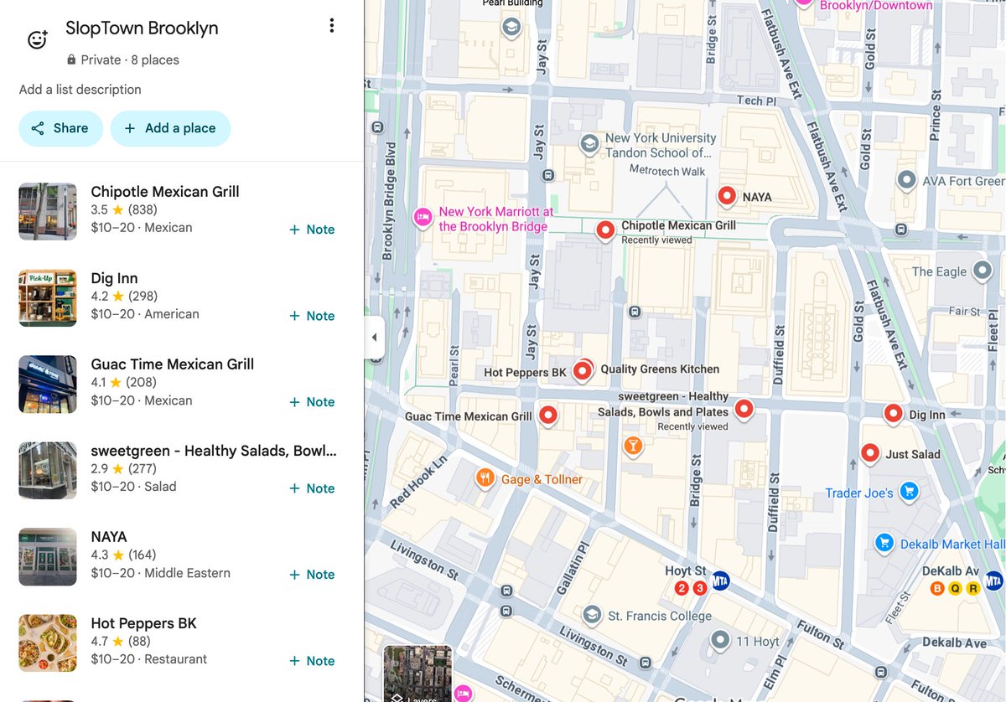Click the Chipotle Mexican Grill map pin

tap(605, 230)
